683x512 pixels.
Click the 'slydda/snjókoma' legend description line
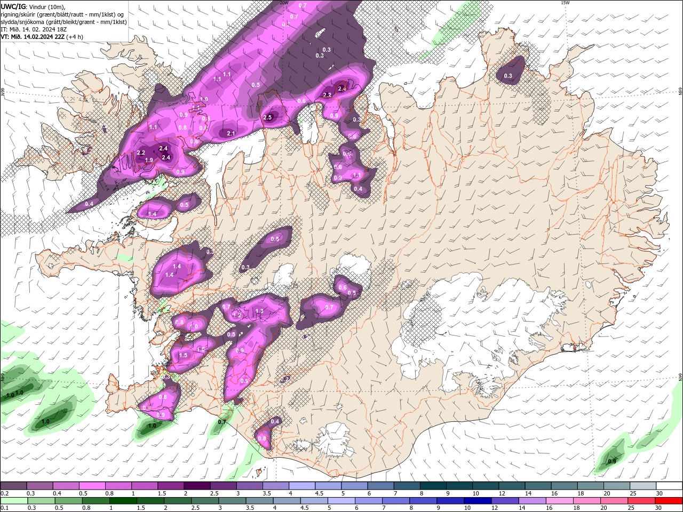pos(63,22)
